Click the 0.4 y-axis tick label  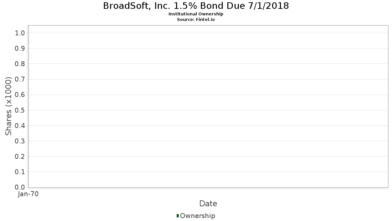(x=20, y=126)
